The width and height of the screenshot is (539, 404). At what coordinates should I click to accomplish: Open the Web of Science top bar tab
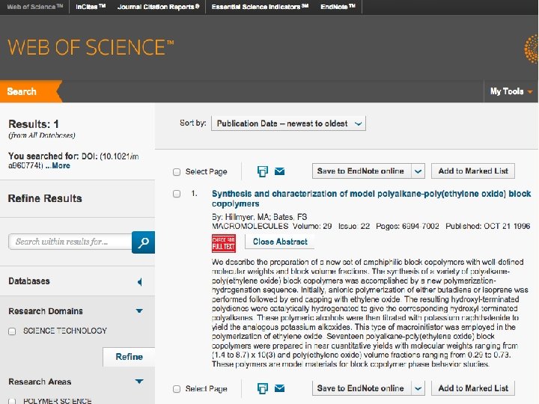click(34, 7)
